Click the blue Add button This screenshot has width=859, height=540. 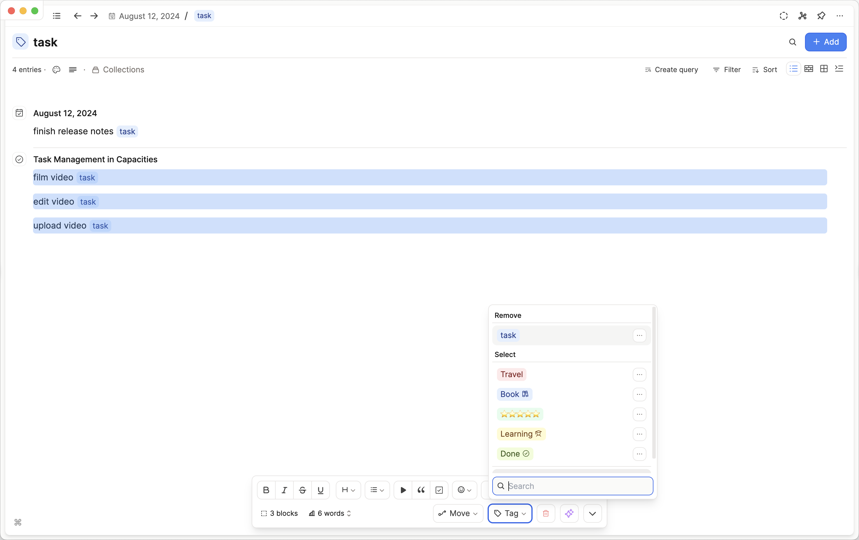pyautogui.click(x=825, y=42)
